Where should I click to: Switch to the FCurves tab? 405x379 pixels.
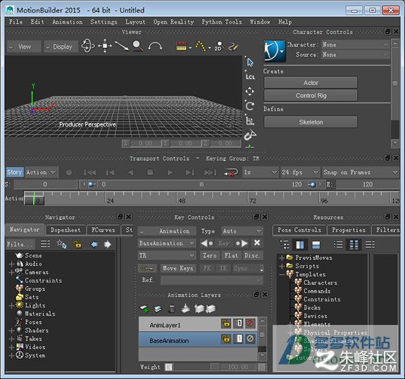103,230
